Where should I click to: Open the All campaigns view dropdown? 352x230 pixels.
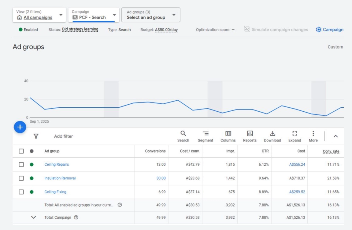coord(39,15)
